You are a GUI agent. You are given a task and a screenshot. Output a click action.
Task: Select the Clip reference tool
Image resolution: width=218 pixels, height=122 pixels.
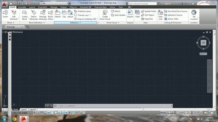pyautogui.click(x=64, y=14)
